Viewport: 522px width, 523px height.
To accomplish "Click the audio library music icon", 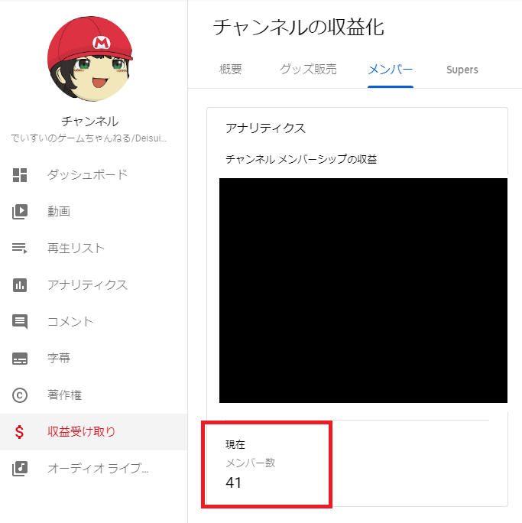I will click(x=20, y=469).
